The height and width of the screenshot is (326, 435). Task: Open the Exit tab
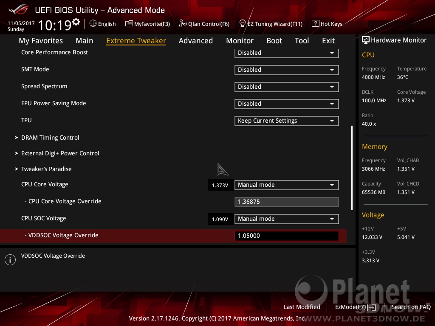(x=328, y=41)
